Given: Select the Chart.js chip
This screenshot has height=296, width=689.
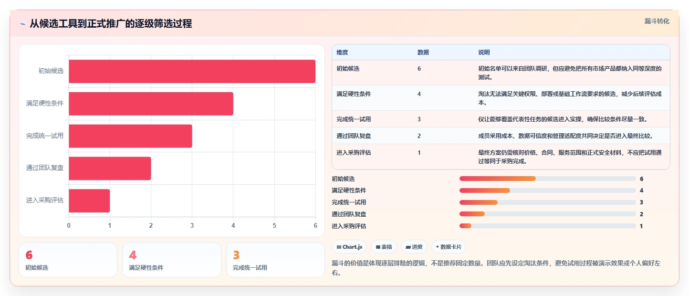Looking at the screenshot, I should tap(349, 247).
